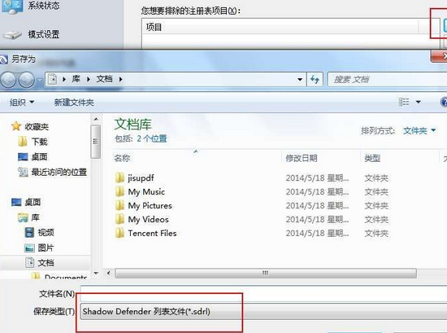Click the New Folder toolbar button
This screenshot has height=333, width=447.
tap(74, 103)
